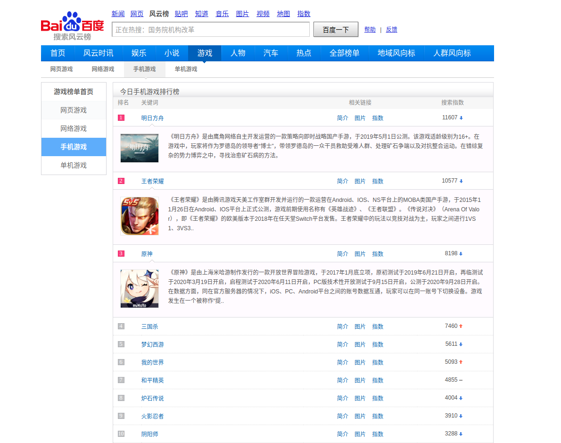The image size is (561, 443).
Task: Open 指数 link for 我的世界
Action: click(378, 362)
